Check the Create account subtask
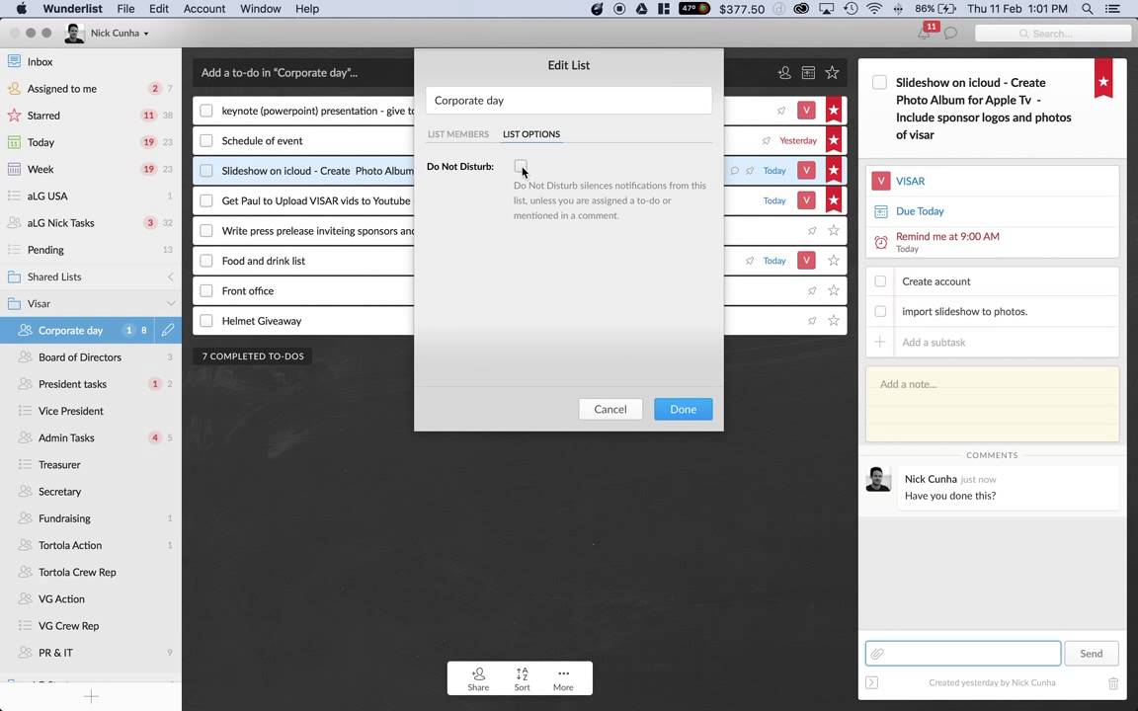The image size is (1138, 711). (880, 281)
